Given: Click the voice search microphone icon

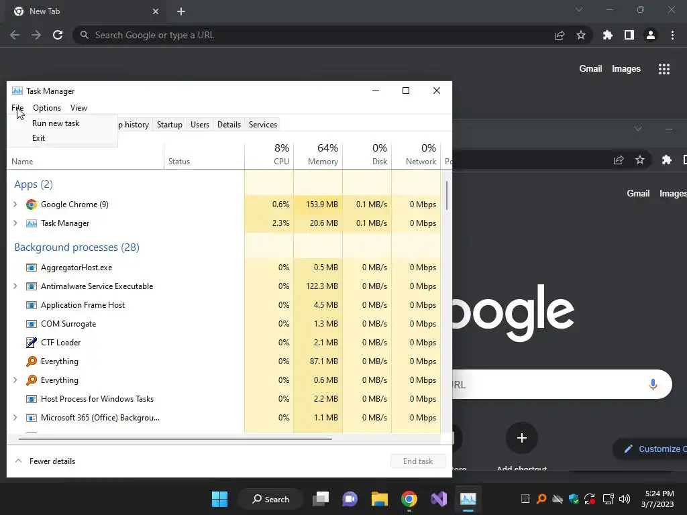Looking at the screenshot, I should click(x=653, y=384).
